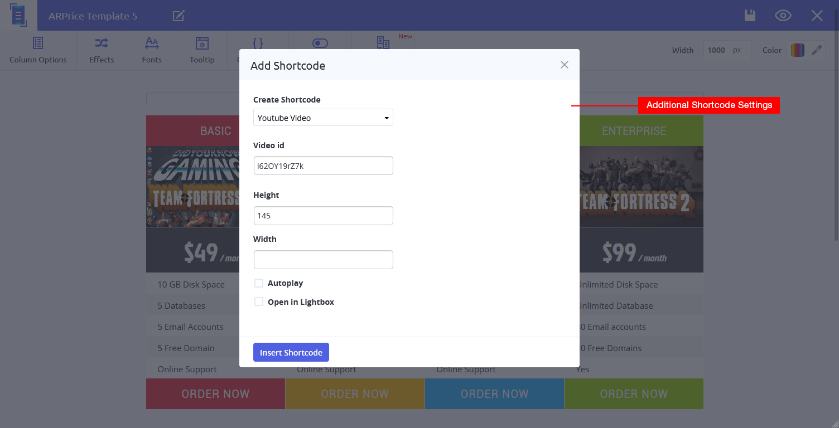Open the multicolor palette swatch
Viewport: 839px width, 428px height.
[798, 50]
